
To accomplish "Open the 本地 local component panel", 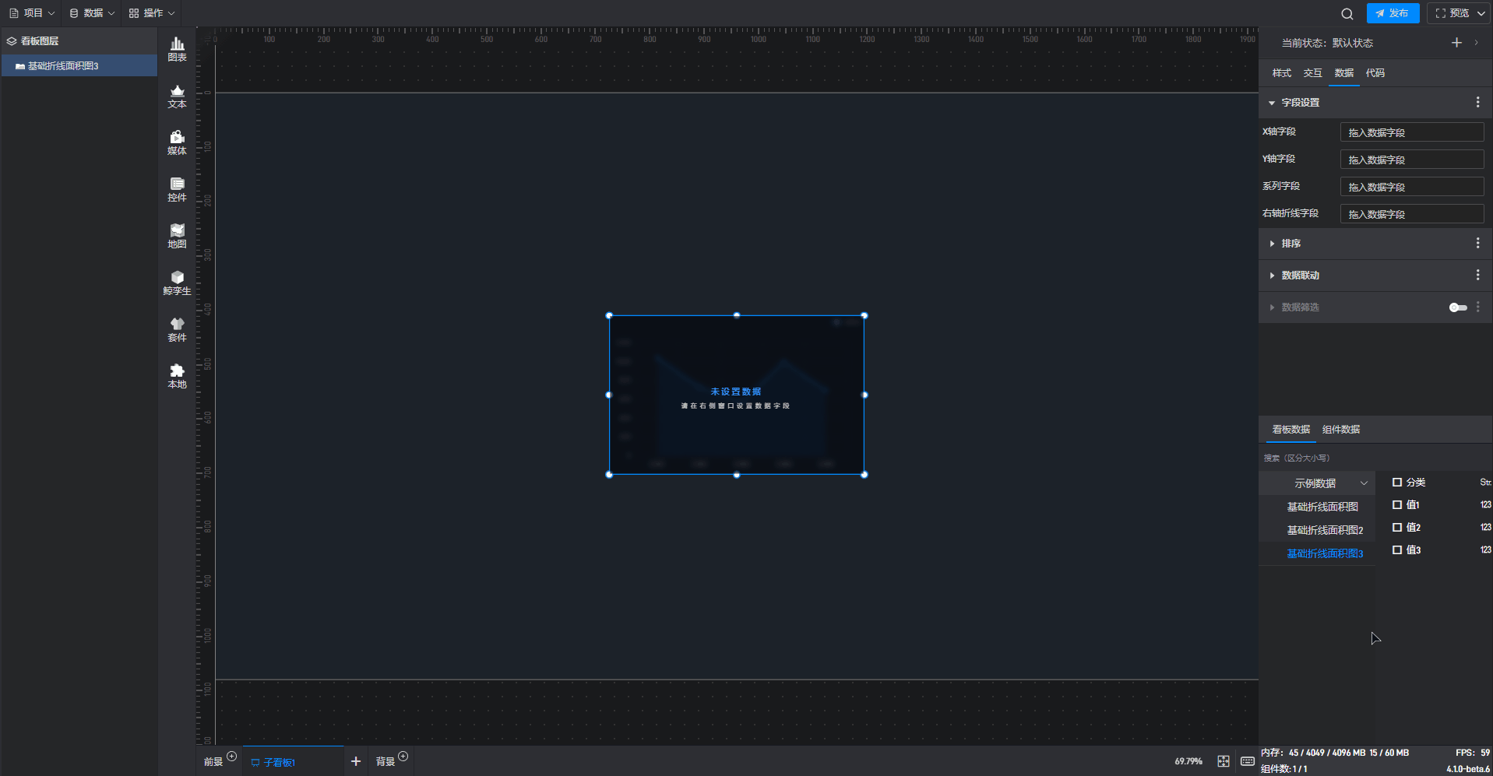I will (177, 377).
